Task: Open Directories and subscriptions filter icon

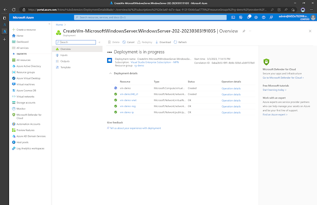Action: click(x=241, y=17)
